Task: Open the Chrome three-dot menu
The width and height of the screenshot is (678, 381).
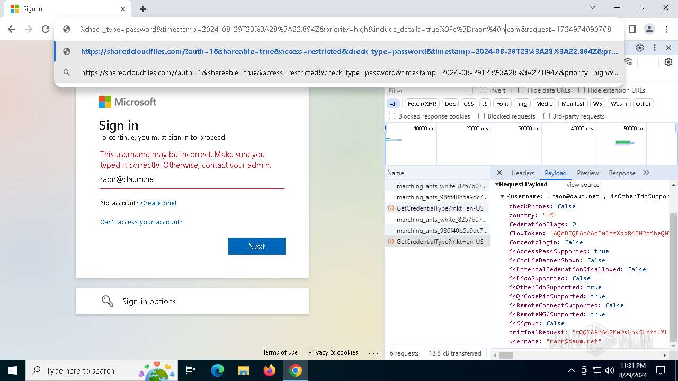Action: pos(666,29)
